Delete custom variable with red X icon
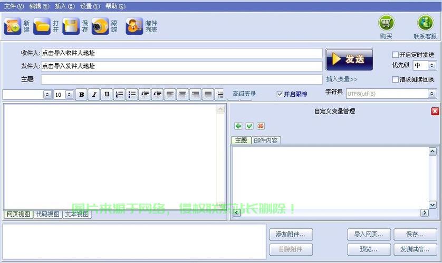Viewport: 442px width, 263px height. click(261, 126)
